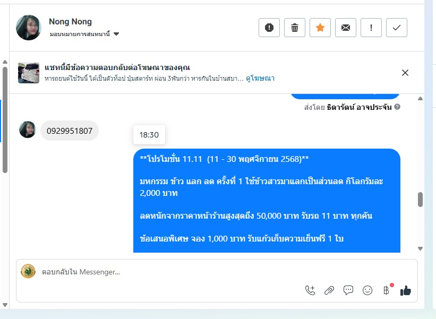The width and height of the screenshot is (436, 319).
Task: Click Nong Nong avatar beside phone message
Action: [x=28, y=130]
